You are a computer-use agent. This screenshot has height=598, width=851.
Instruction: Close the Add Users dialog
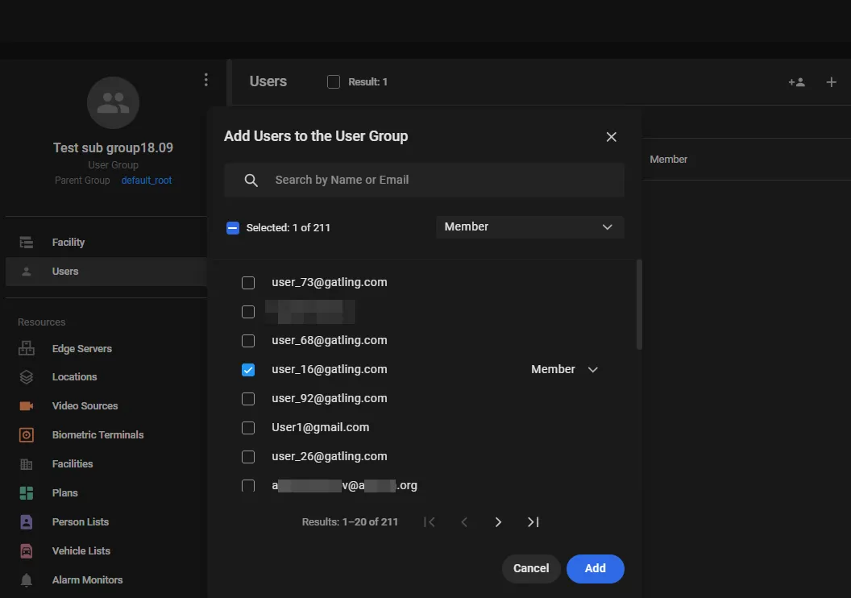coord(611,137)
